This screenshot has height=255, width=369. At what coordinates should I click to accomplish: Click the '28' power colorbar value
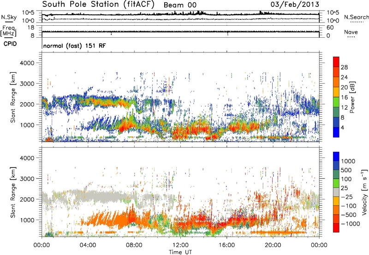[x=344, y=67]
